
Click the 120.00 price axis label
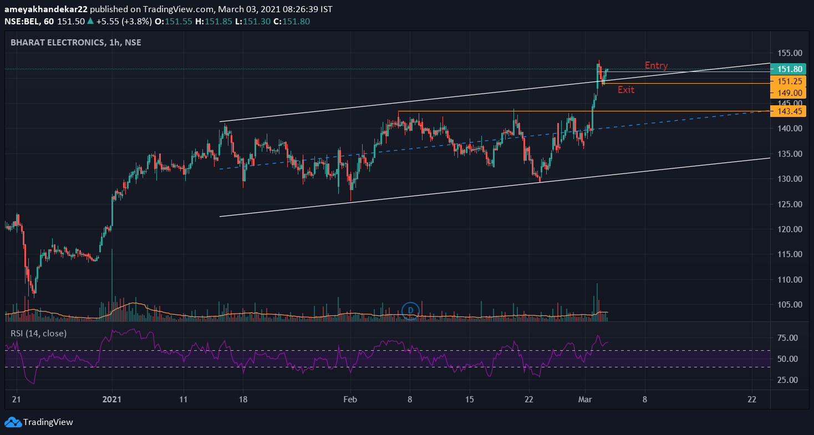click(x=790, y=229)
